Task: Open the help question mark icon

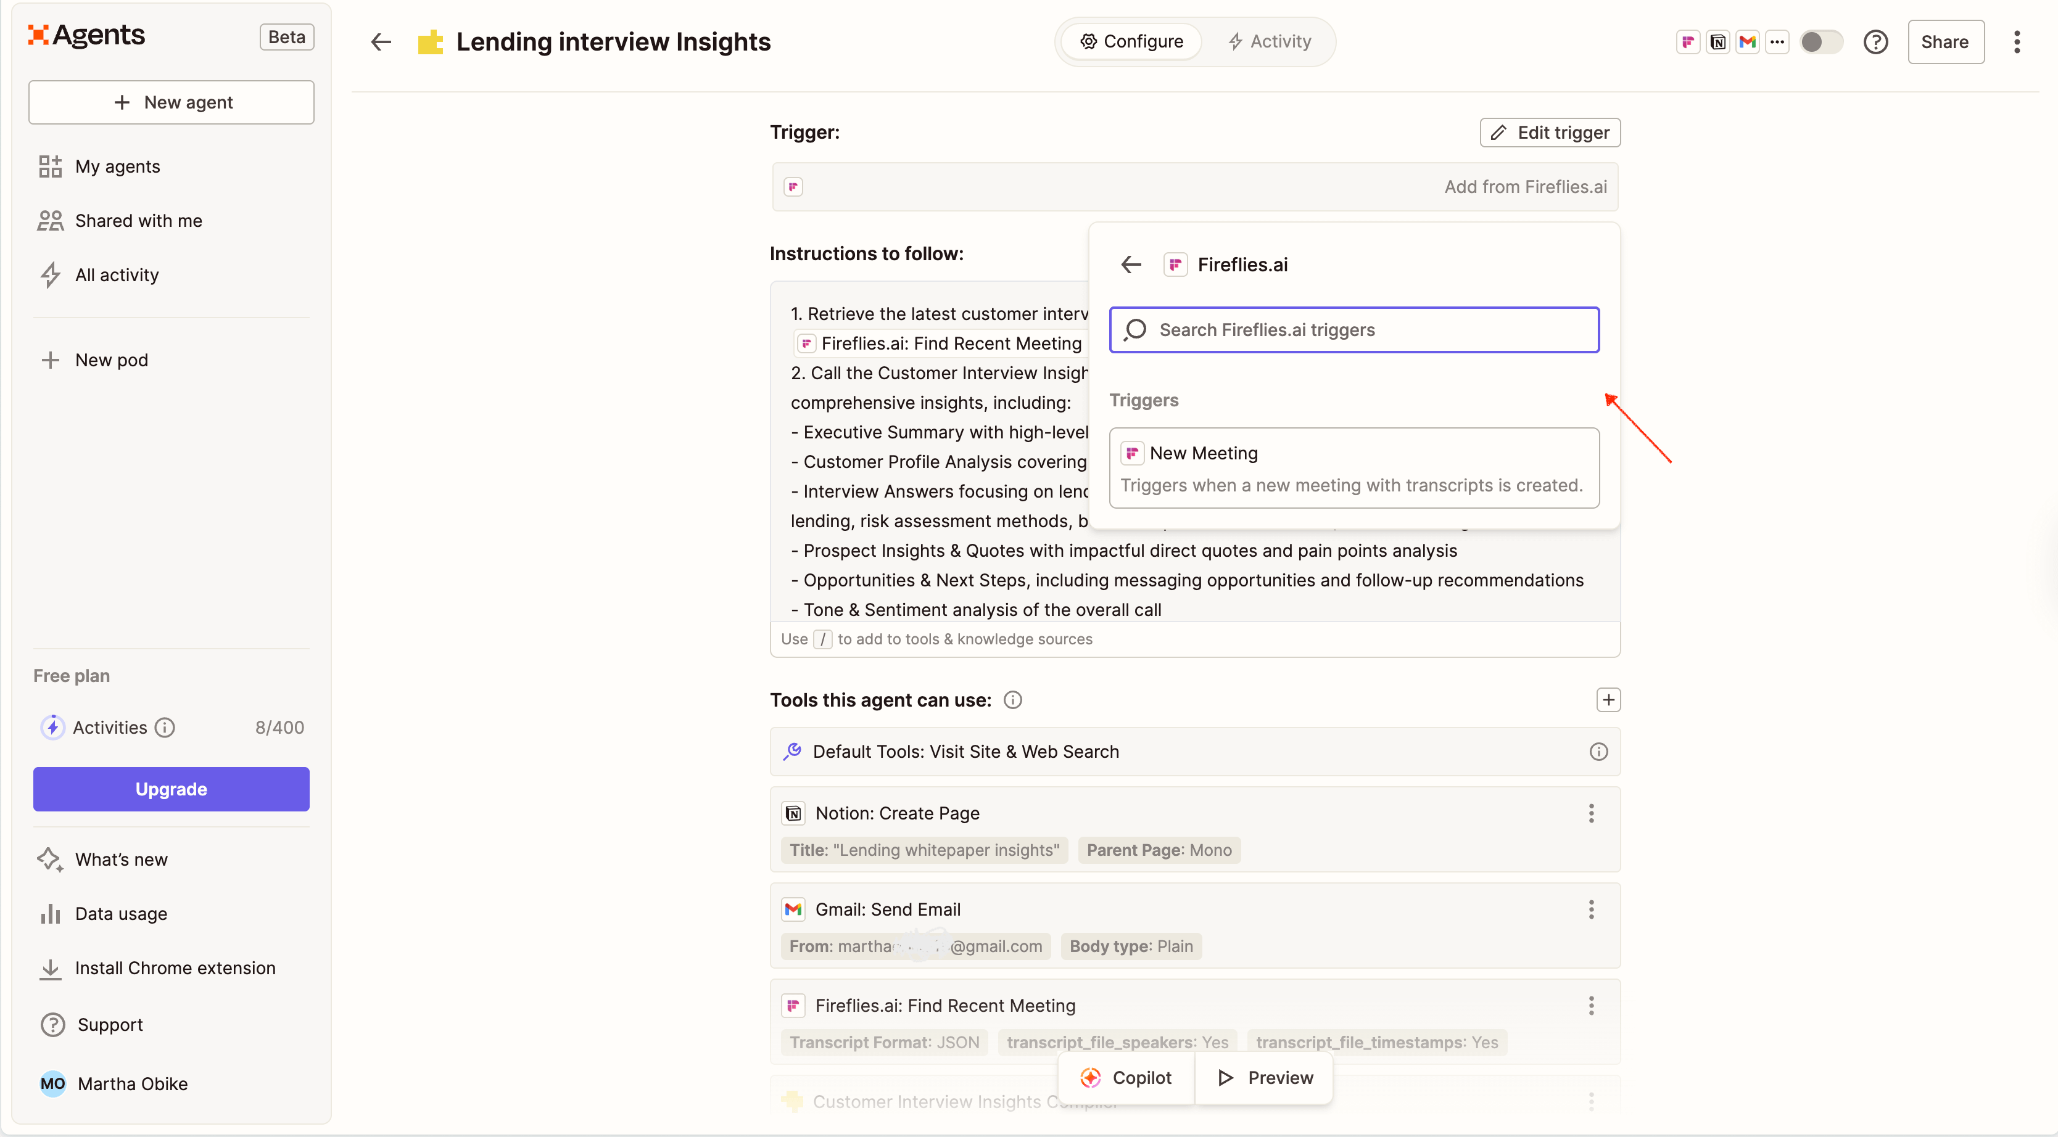Action: pos(1875,41)
